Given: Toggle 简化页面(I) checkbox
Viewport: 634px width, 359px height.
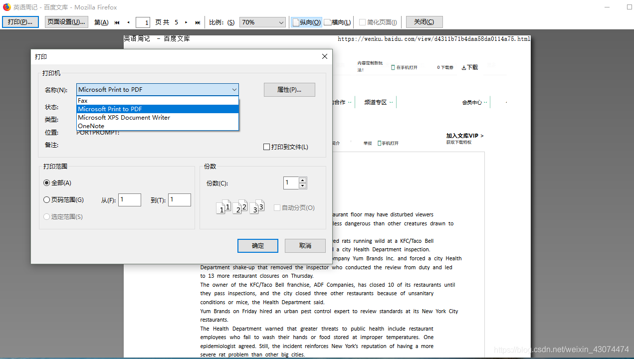Looking at the screenshot, I should coord(363,22).
